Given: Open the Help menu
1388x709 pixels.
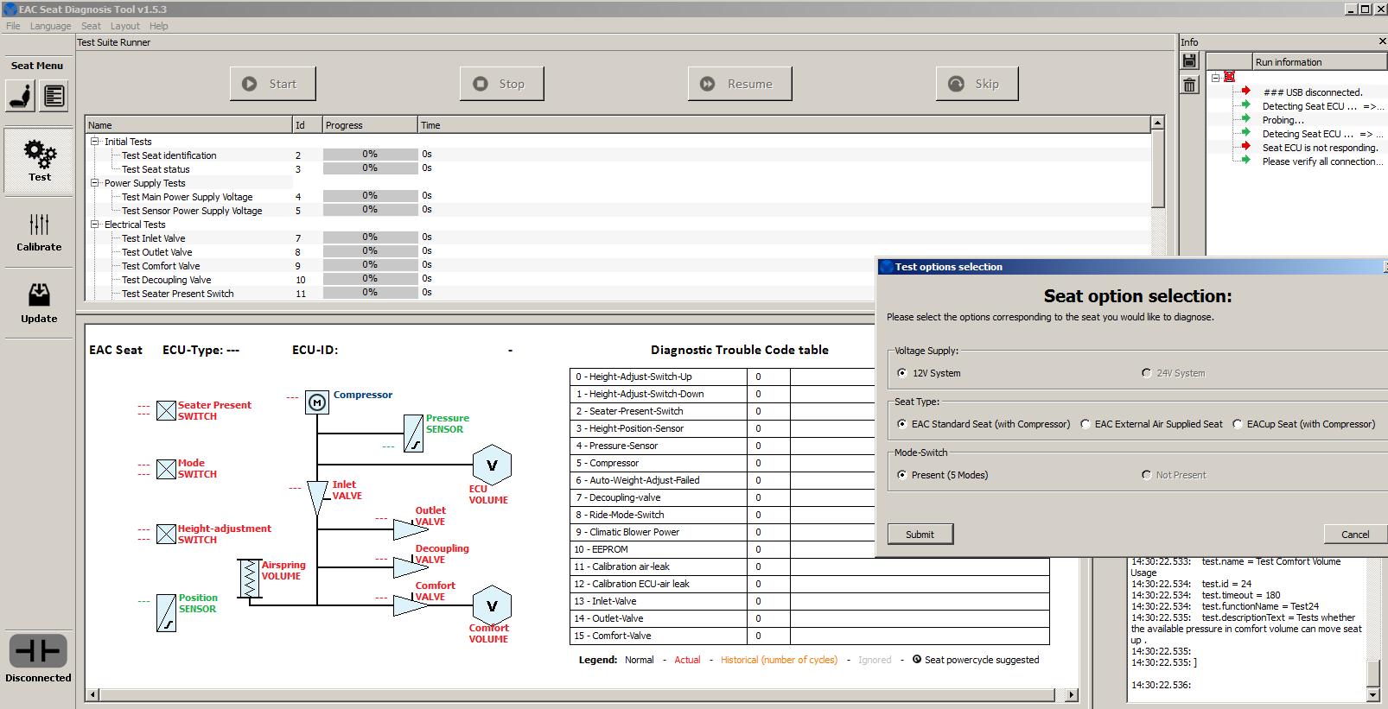Looking at the screenshot, I should pos(158,26).
